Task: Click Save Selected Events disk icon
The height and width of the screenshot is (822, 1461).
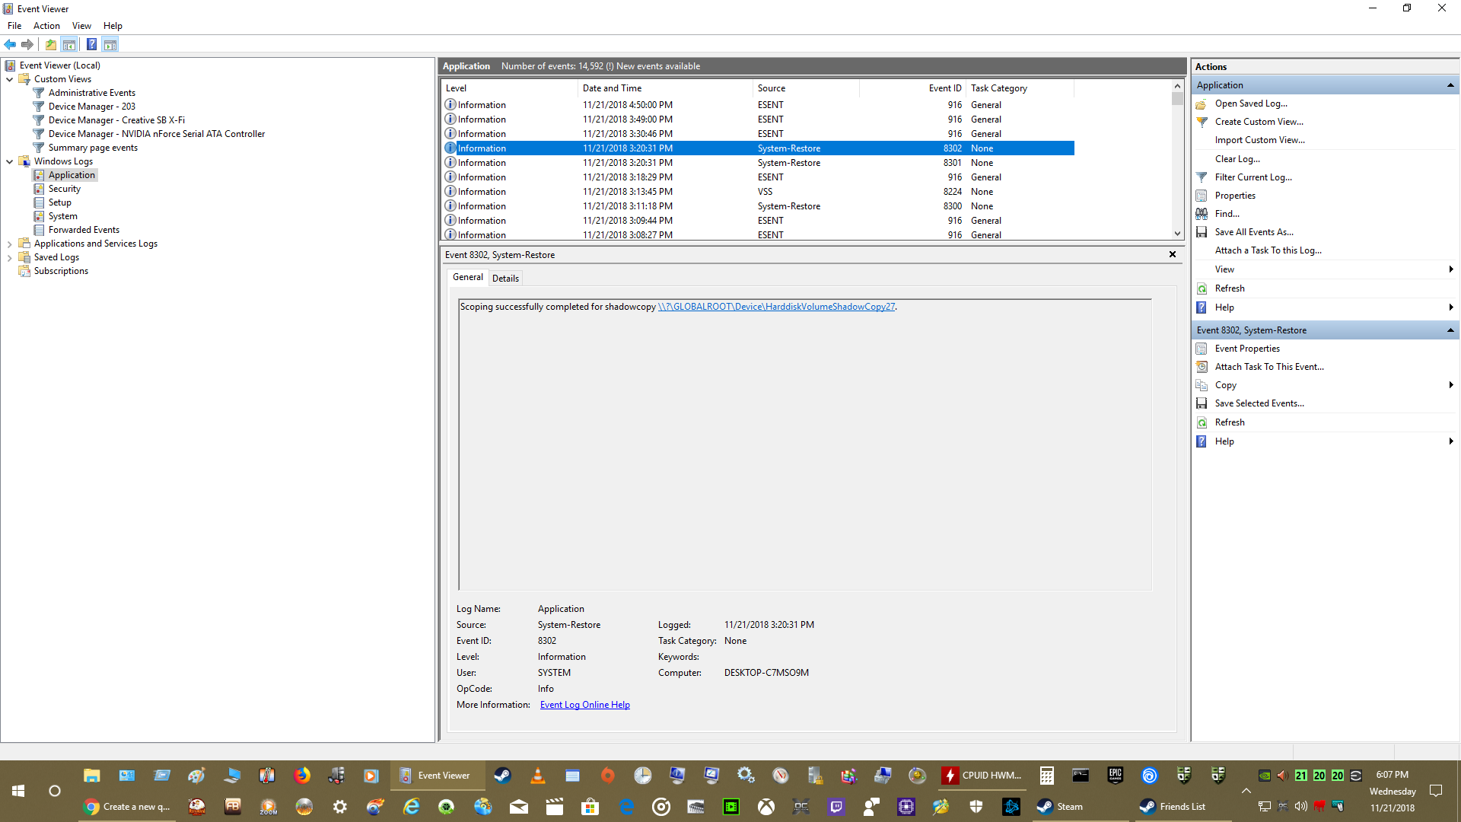Action: click(1202, 403)
